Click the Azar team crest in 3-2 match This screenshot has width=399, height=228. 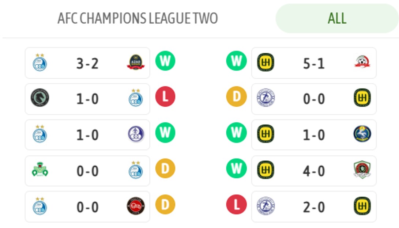coord(136,62)
